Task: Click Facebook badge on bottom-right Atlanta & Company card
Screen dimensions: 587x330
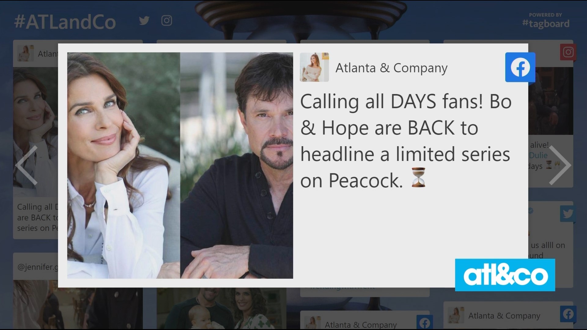Action: [568, 314]
